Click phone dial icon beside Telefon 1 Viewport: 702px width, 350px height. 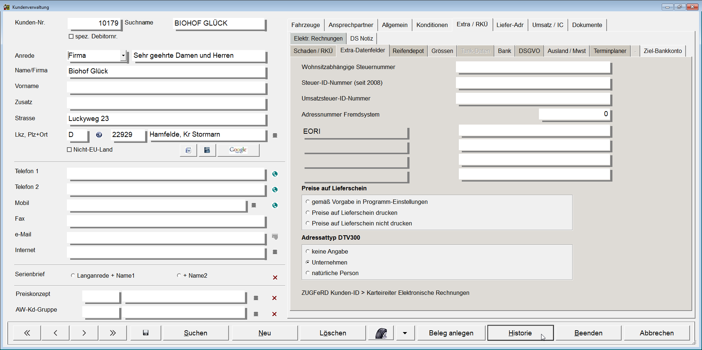275,174
